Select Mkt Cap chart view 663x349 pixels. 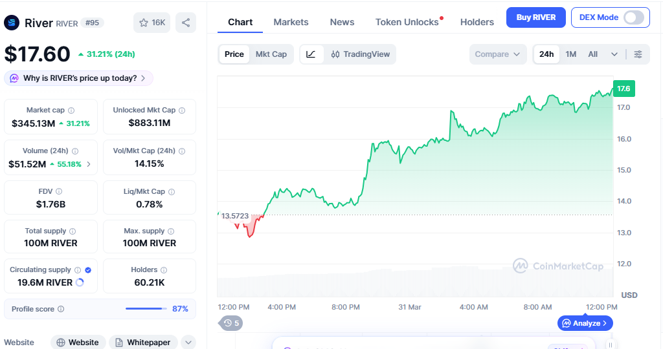(271, 54)
